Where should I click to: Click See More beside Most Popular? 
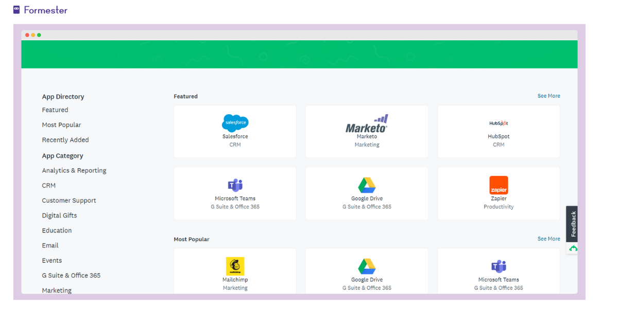click(548, 239)
